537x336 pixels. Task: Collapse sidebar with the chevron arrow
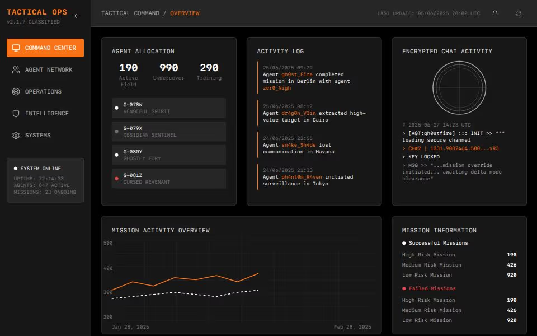[x=76, y=16]
